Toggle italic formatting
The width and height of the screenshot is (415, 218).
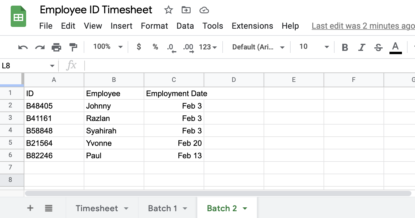pyautogui.click(x=362, y=47)
